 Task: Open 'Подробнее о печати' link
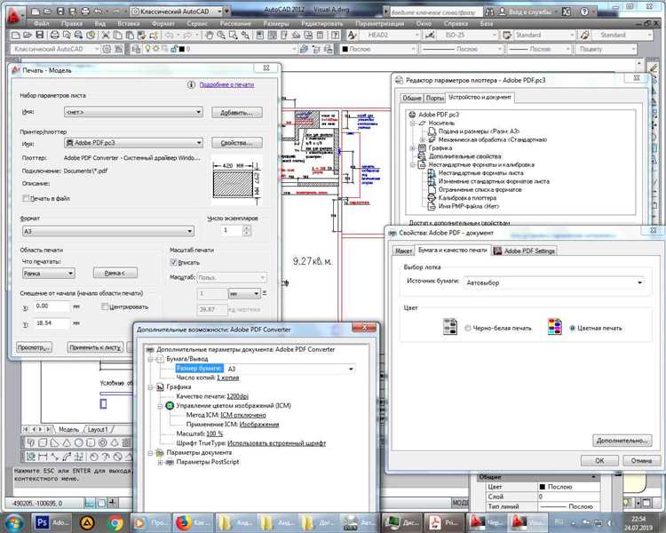(x=226, y=85)
